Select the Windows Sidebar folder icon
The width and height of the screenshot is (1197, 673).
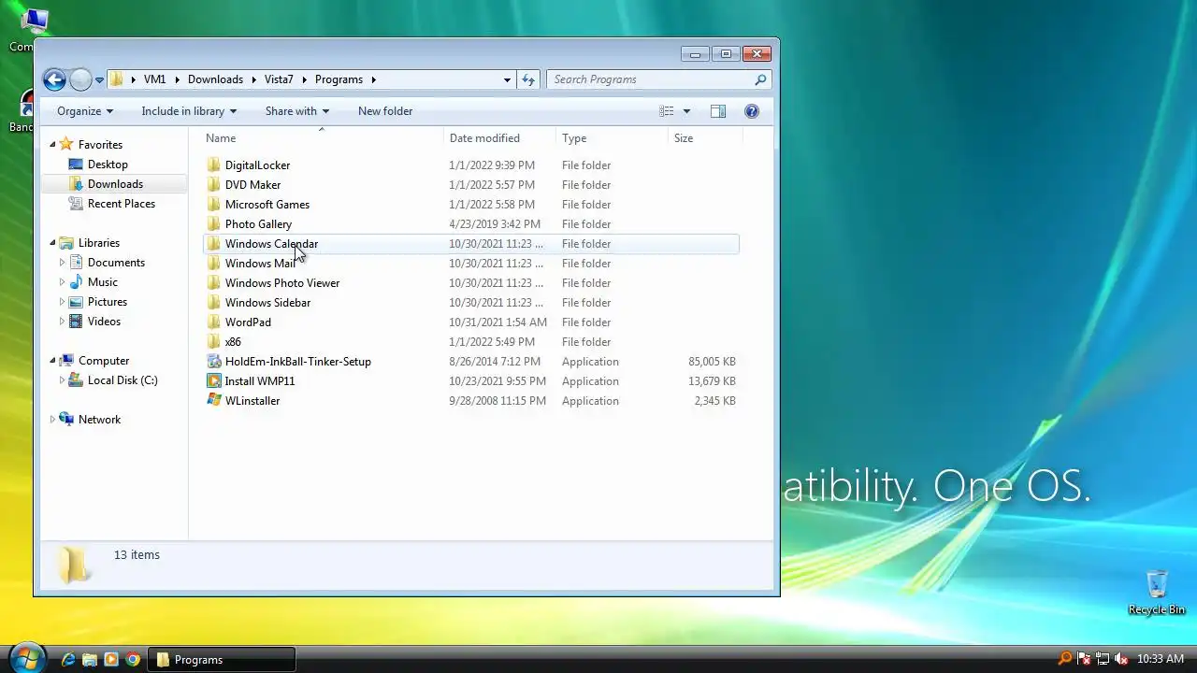pos(214,303)
